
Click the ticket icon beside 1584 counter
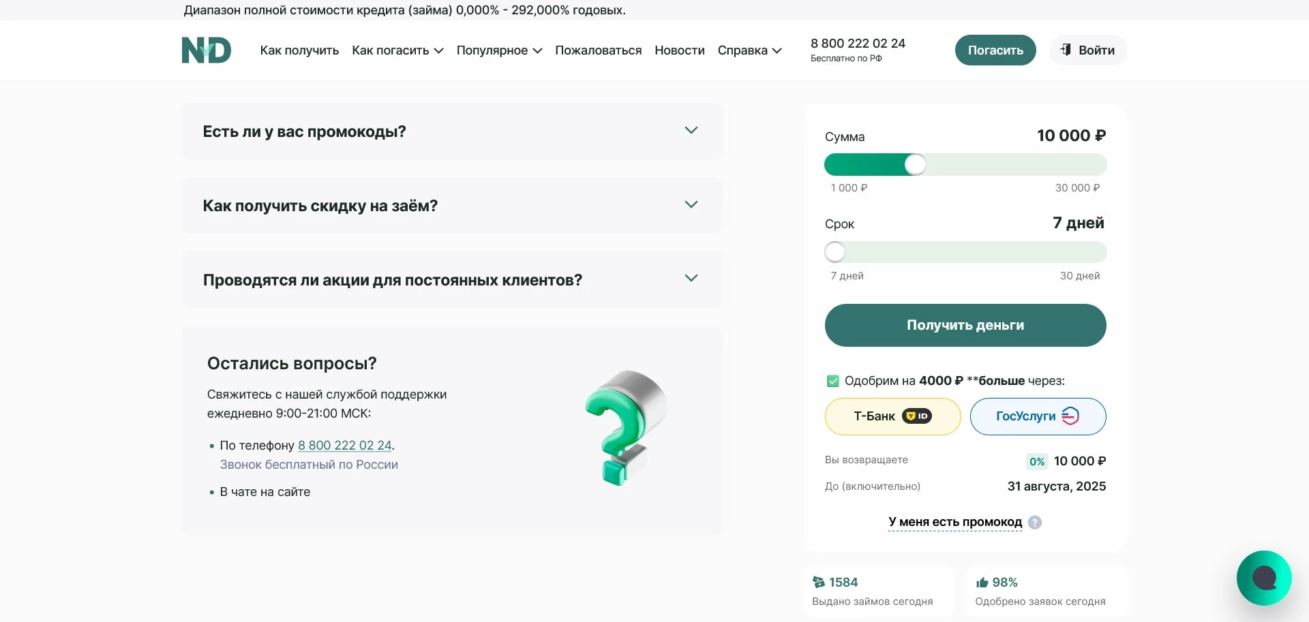(819, 582)
